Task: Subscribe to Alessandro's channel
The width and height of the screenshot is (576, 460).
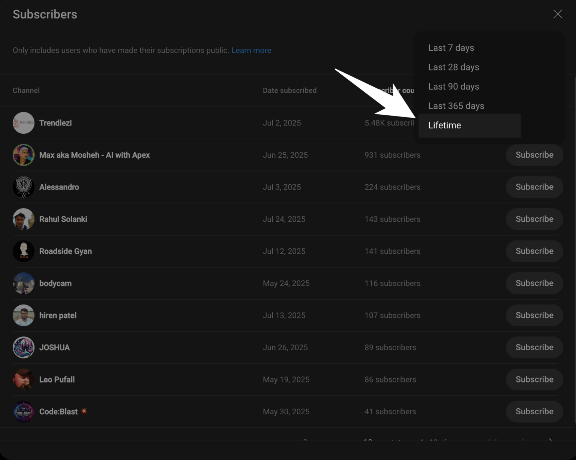Action: point(534,187)
